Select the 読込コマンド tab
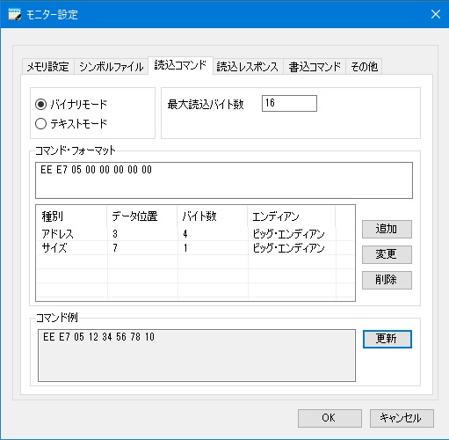 tap(180, 65)
